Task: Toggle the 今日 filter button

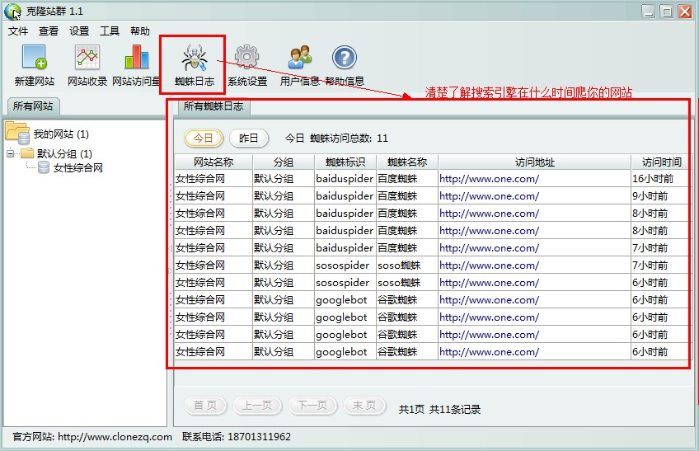Action: pos(204,139)
